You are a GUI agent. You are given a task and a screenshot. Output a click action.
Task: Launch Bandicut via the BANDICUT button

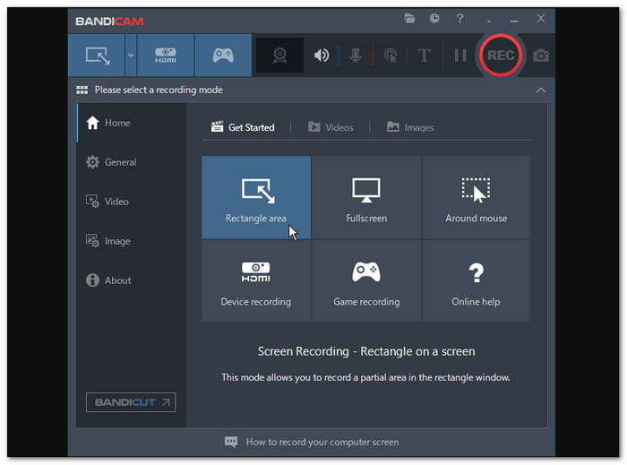pyautogui.click(x=131, y=402)
